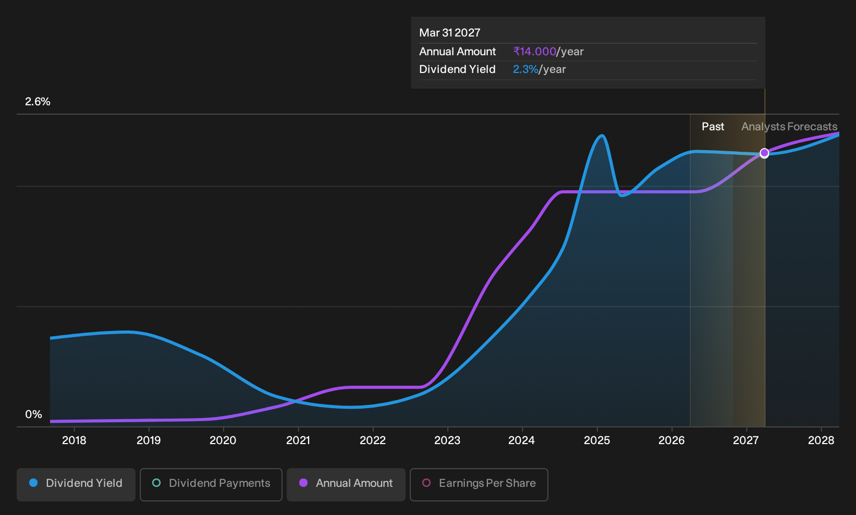Screen dimensions: 856x515
Task: Click the purple Annual Amount legend dot
Action: (x=303, y=483)
